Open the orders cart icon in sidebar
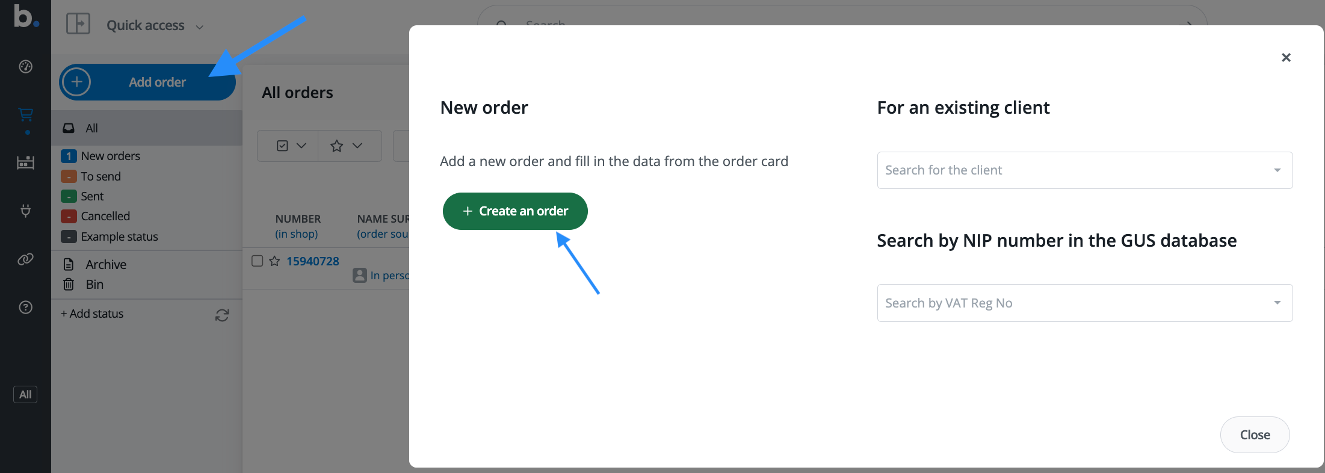 (x=25, y=114)
